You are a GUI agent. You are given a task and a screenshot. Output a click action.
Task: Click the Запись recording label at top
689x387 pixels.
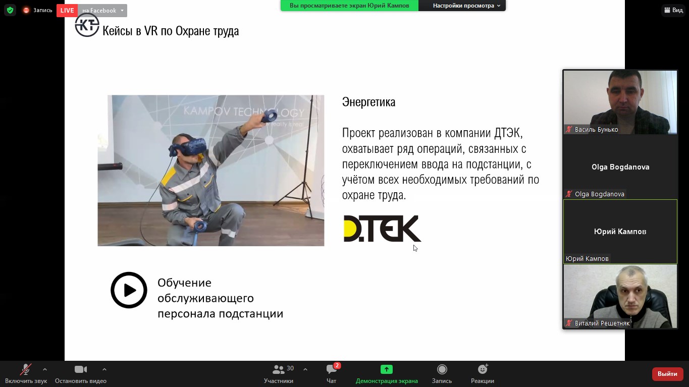click(x=43, y=10)
